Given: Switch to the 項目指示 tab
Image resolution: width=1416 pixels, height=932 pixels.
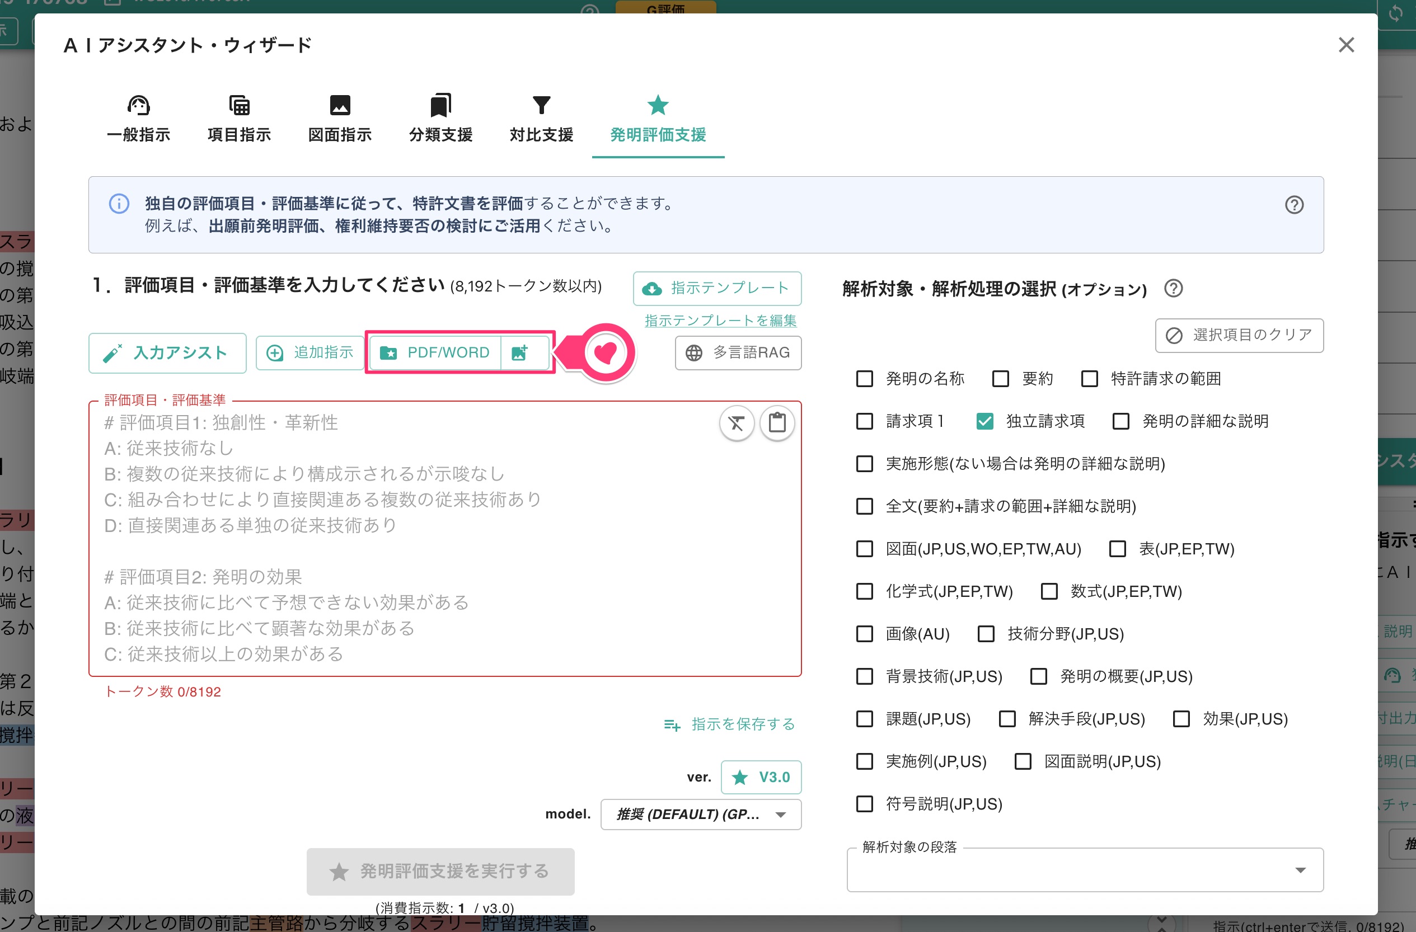Looking at the screenshot, I should pyautogui.click(x=239, y=120).
